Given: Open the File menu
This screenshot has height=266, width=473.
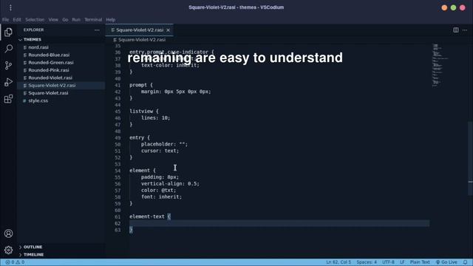Looking at the screenshot, I should 5,20.
